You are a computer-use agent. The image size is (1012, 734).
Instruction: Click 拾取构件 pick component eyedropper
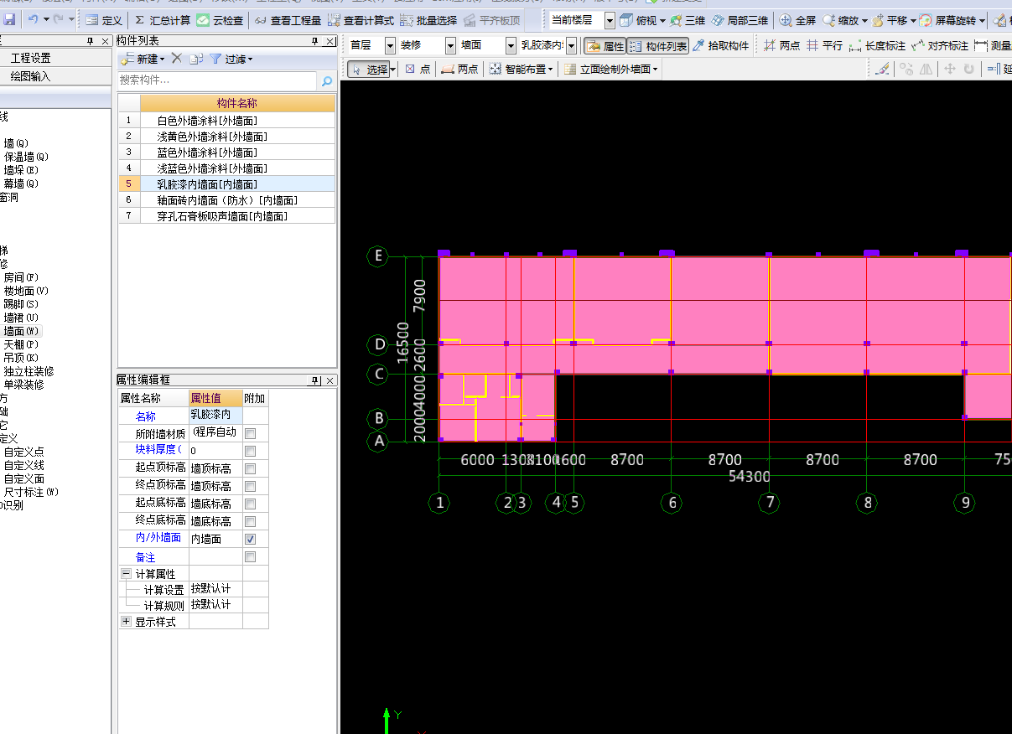[x=721, y=46]
